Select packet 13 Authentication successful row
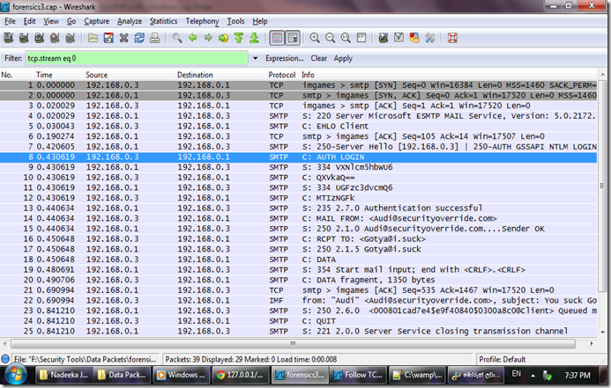Image resolution: width=611 pixels, height=388 pixels. click(x=299, y=208)
